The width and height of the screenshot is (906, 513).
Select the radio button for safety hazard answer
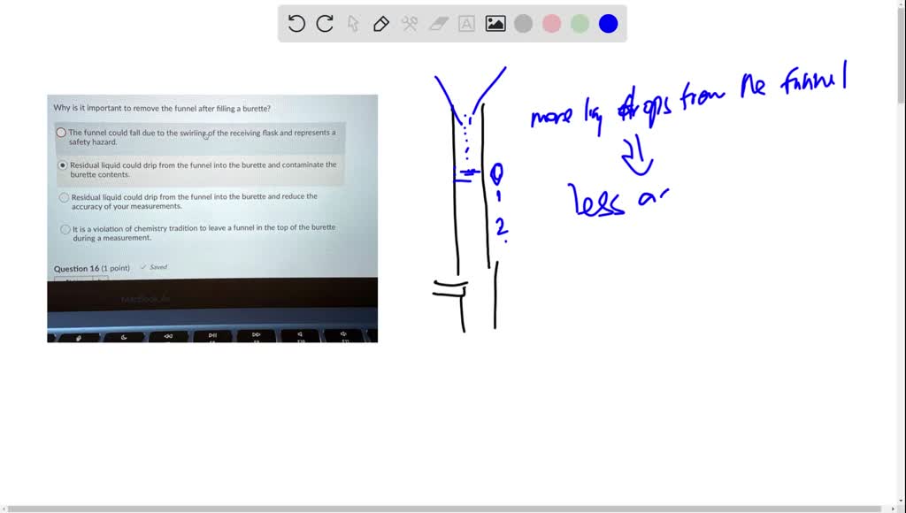tap(60, 133)
